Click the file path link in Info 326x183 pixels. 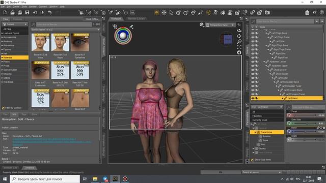(52, 142)
